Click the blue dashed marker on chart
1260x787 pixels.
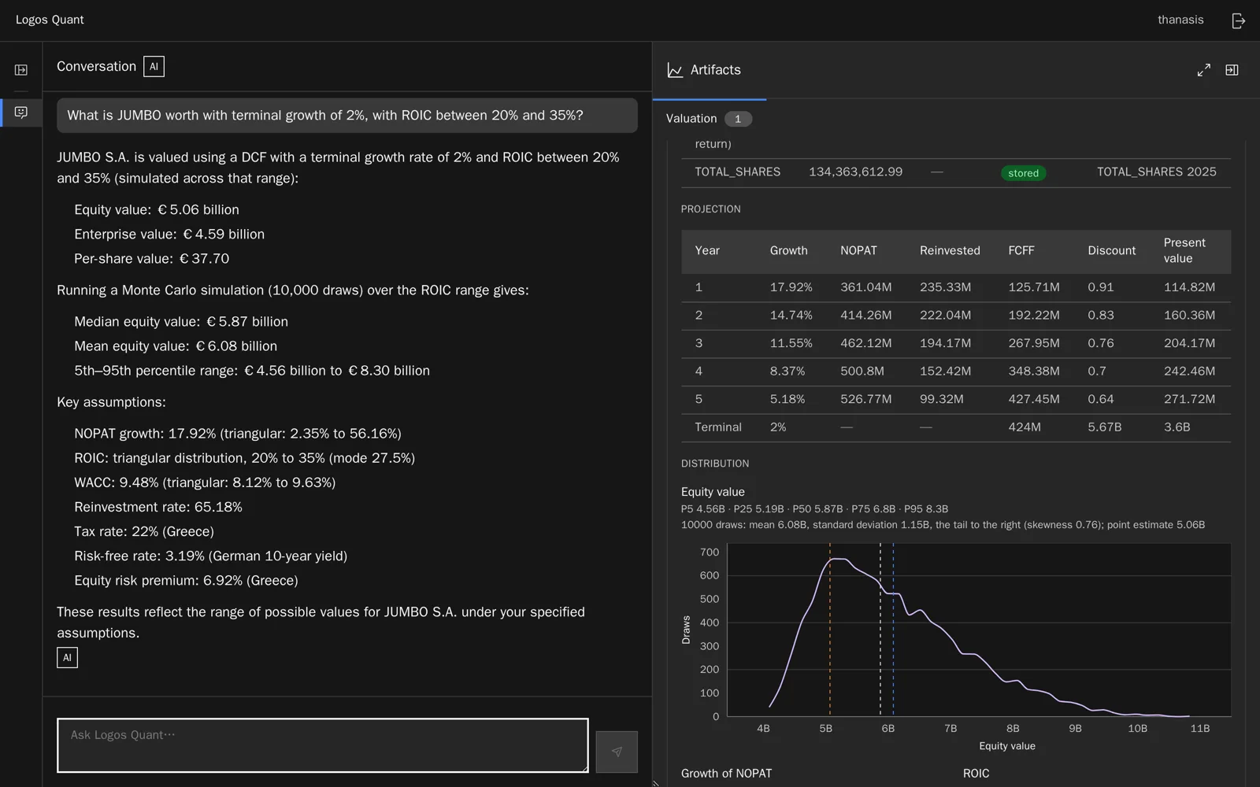pyautogui.click(x=893, y=630)
